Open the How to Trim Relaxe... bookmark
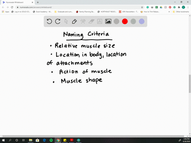This screenshot has width=191, height=143. click(150, 12)
